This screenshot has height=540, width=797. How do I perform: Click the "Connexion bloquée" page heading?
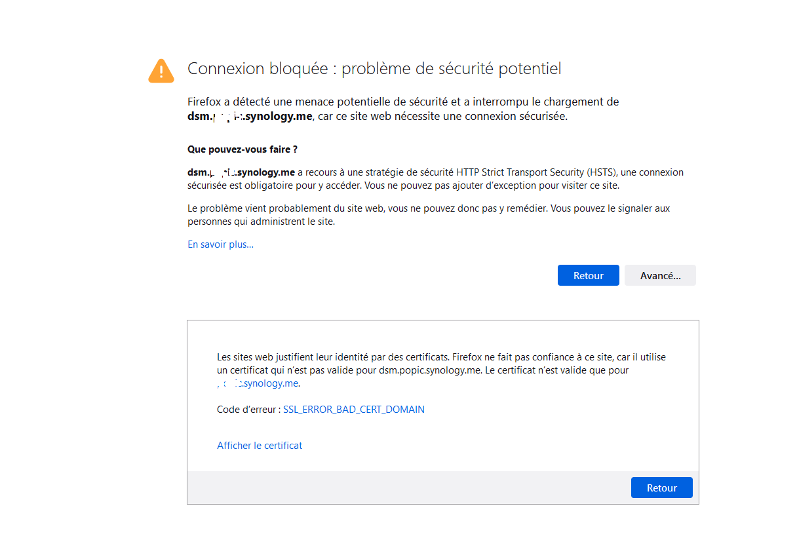374,69
